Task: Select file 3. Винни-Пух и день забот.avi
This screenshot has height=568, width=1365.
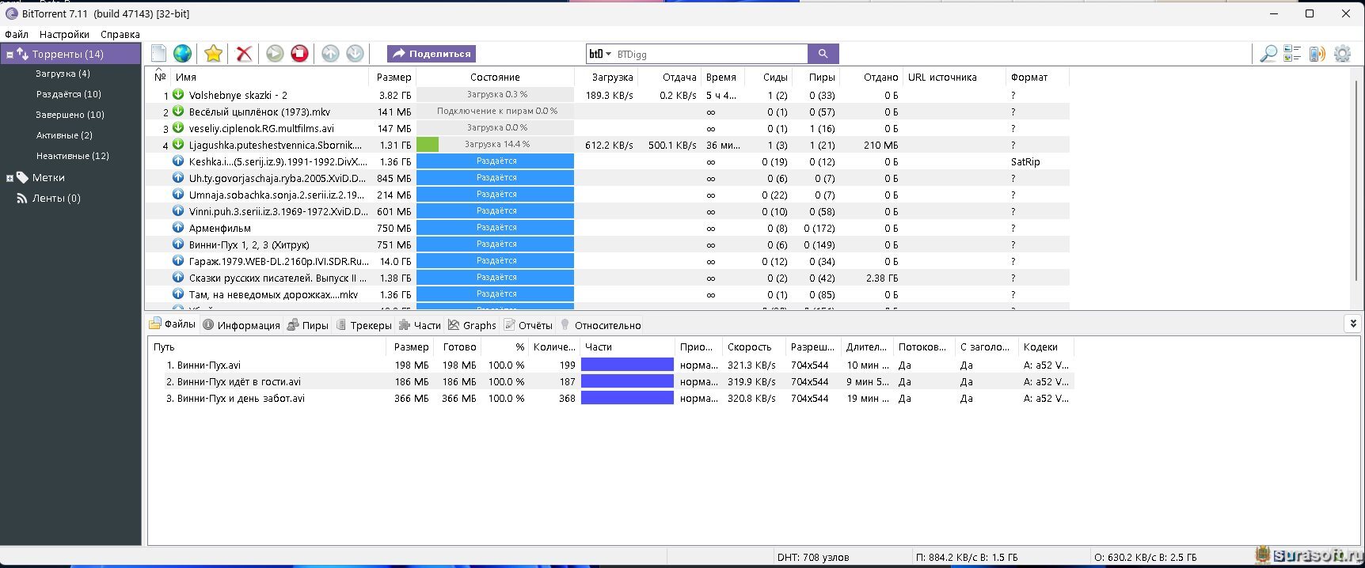Action: pyautogui.click(x=610, y=398)
